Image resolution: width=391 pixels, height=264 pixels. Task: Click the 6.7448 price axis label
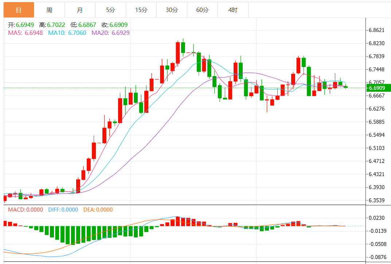(x=377, y=69)
